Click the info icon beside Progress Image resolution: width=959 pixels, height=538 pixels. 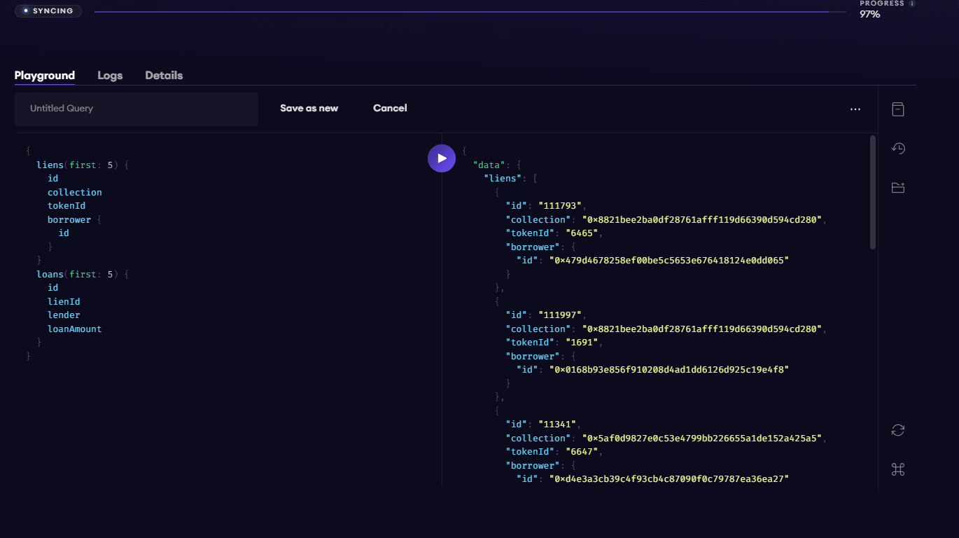[911, 4]
